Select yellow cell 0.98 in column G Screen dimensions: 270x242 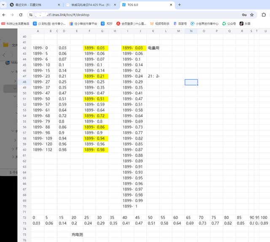click(x=102, y=150)
